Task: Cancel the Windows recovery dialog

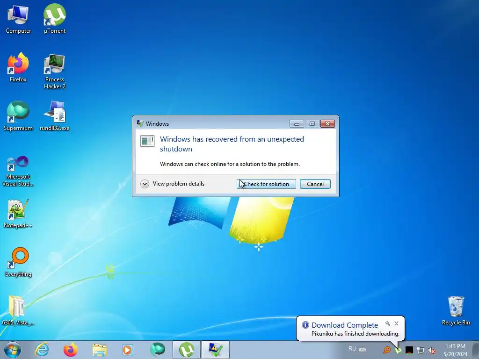Action: tap(315, 184)
